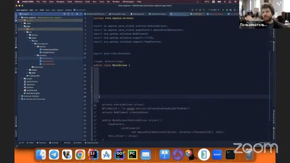This screenshot has width=290, height=163.
Task: Open the Zoom app Dock icon
Action: (217, 154)
